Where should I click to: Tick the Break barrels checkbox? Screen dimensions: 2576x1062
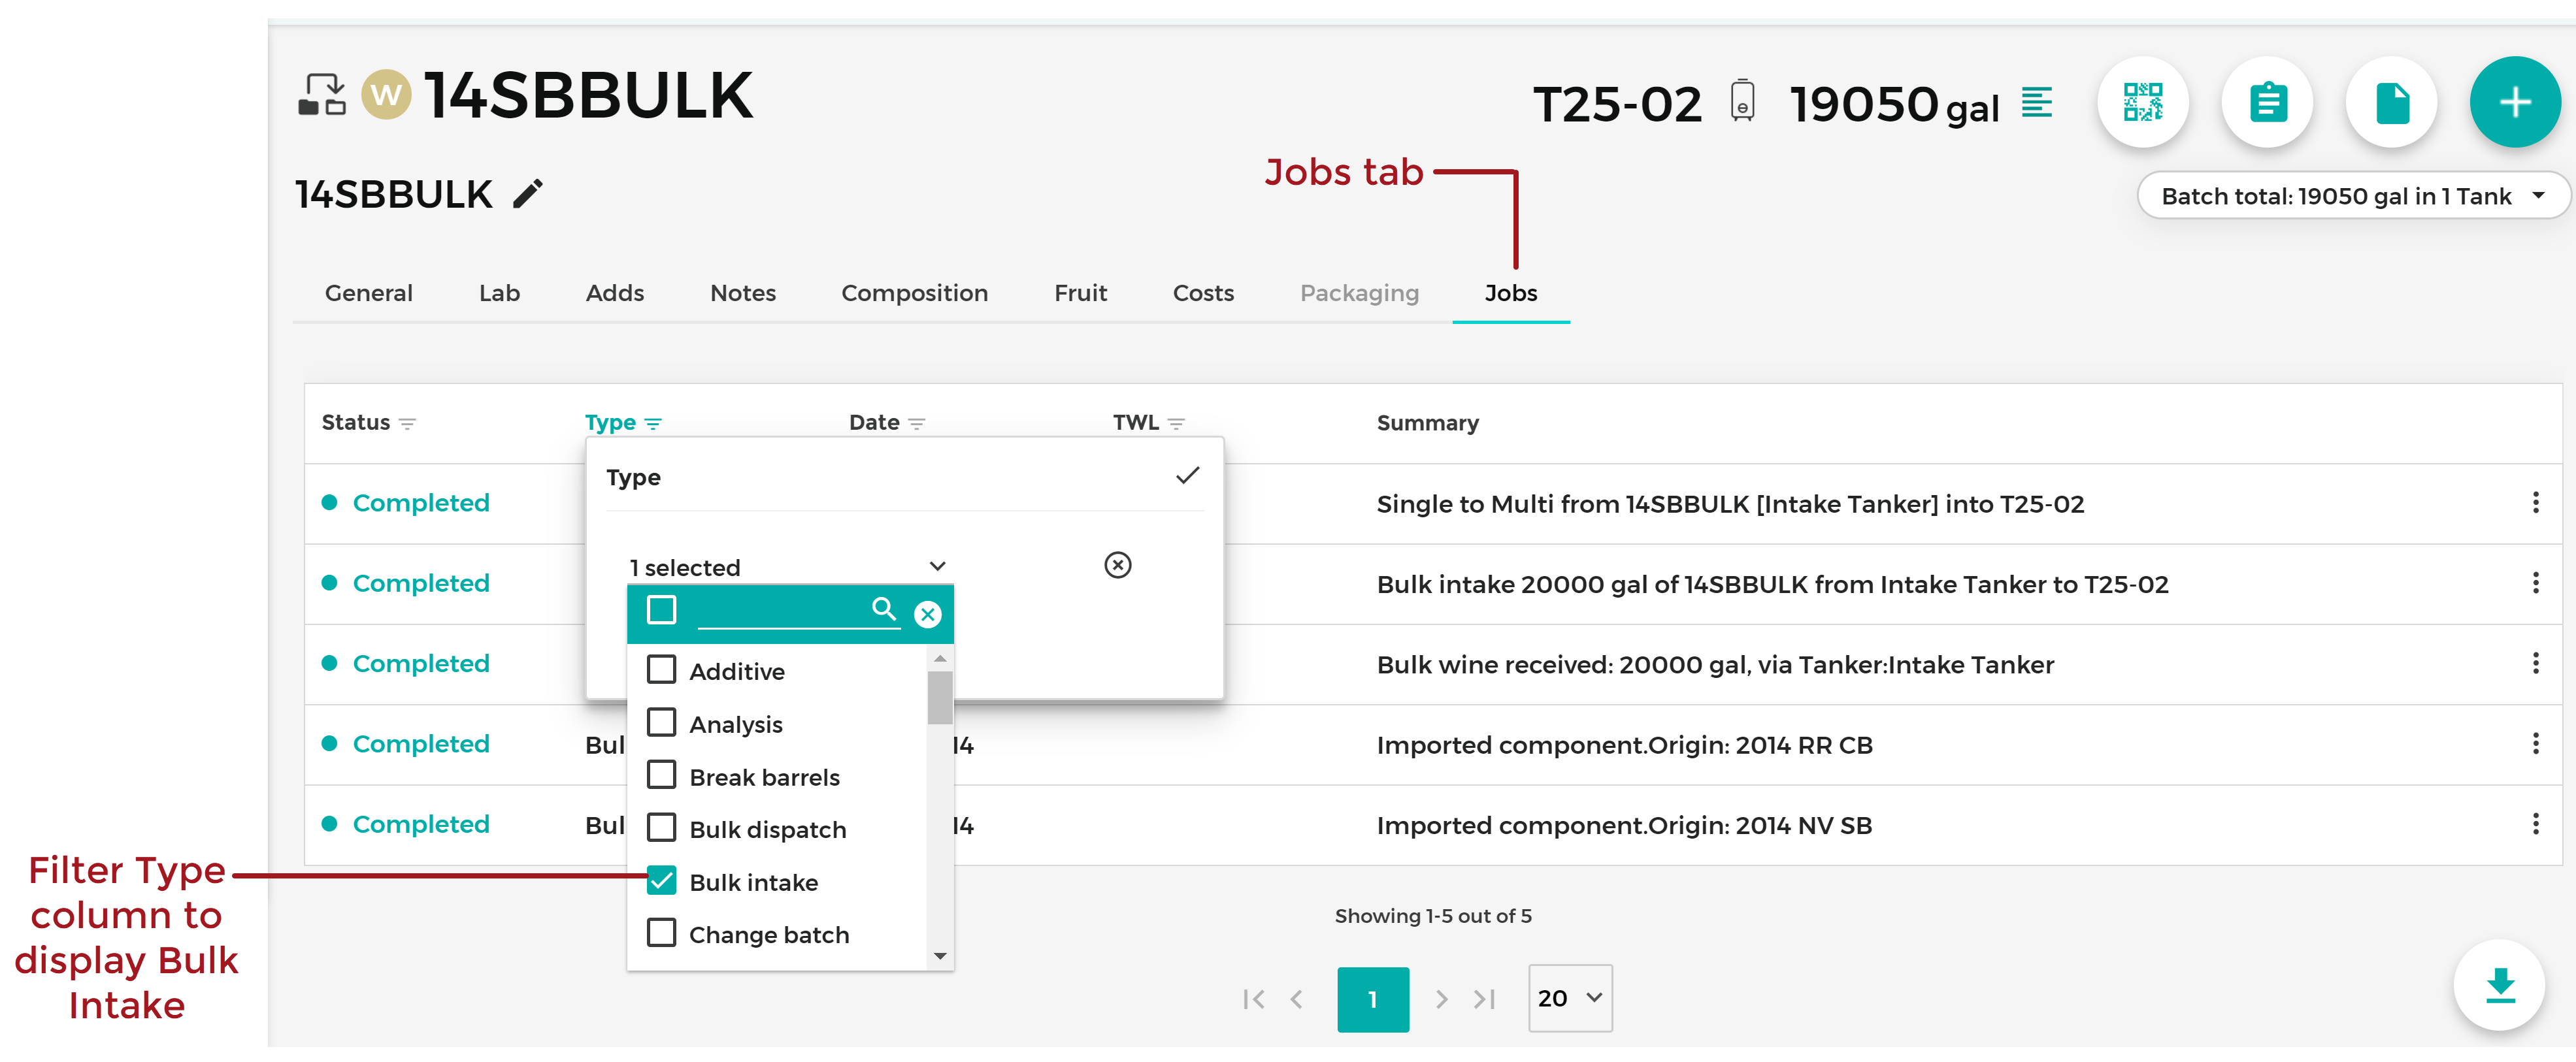661,777
